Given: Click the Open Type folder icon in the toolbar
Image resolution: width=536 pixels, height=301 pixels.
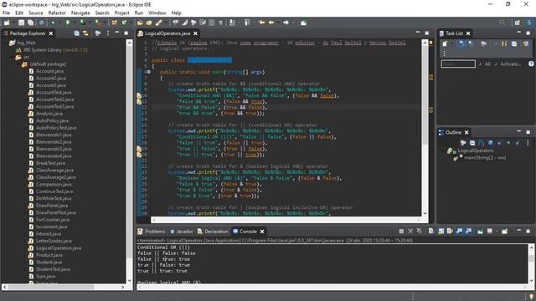Looking at the screenshot, I should (x=140, y=23).
